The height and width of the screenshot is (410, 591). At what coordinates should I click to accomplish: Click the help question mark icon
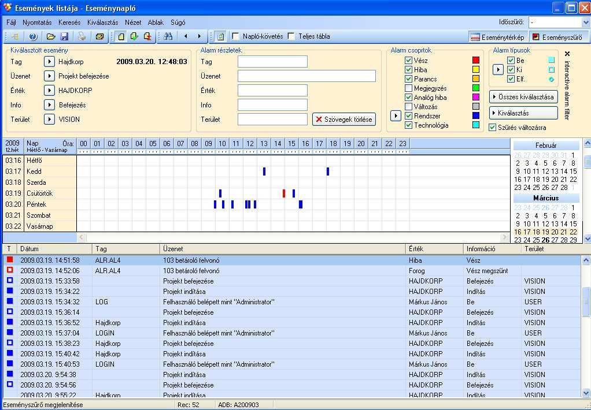click(x=33, y=36)
